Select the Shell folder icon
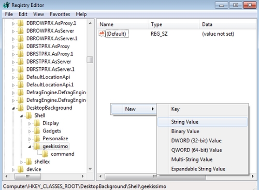 tap(28, 115)
